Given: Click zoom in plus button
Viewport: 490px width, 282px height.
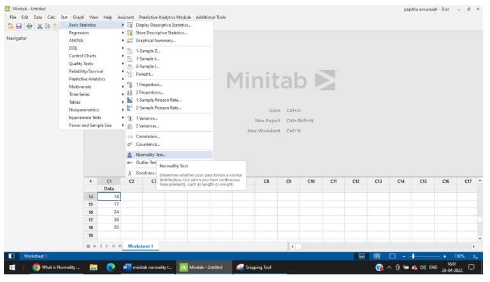Looking at the screenshot, I should (444, 257).
